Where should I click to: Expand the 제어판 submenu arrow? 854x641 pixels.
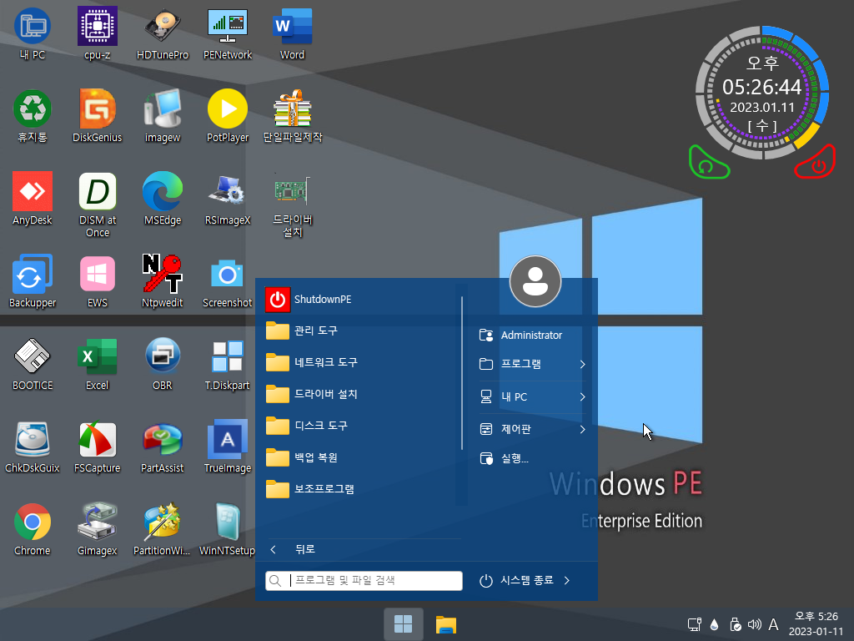(x=583, y=430)
